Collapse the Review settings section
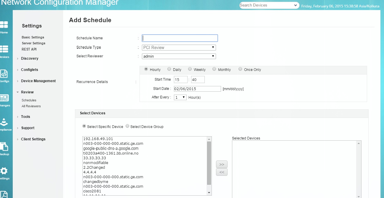This screenshot has width=384, height=198. coord(27,92)
